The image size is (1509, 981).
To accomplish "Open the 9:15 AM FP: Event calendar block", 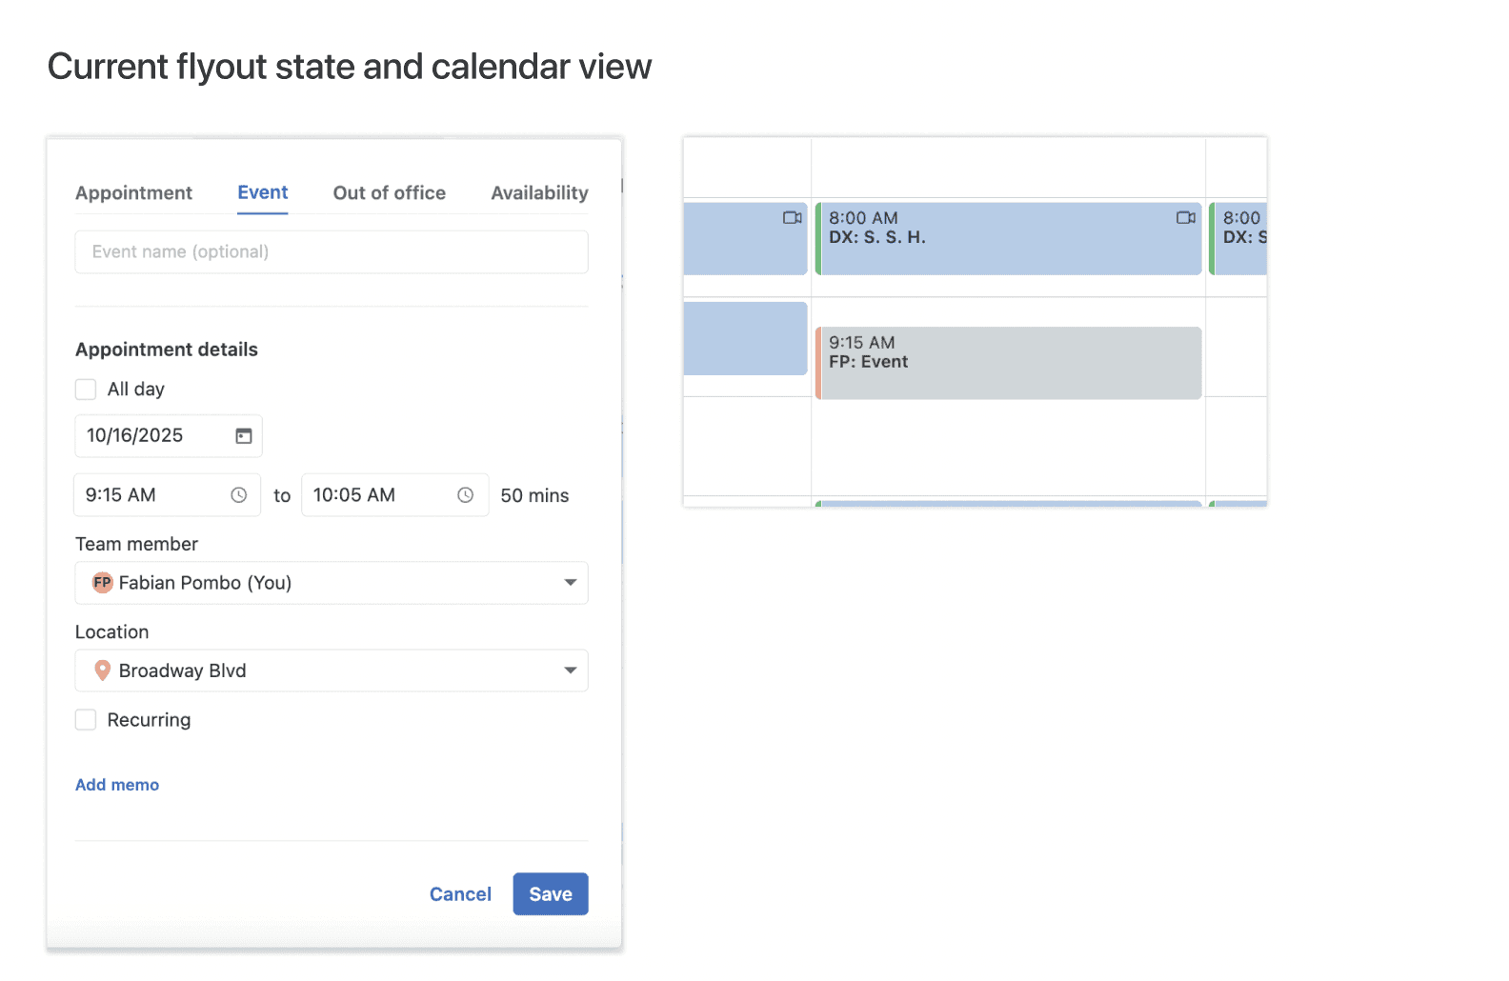I will [x=1009, y=363].
